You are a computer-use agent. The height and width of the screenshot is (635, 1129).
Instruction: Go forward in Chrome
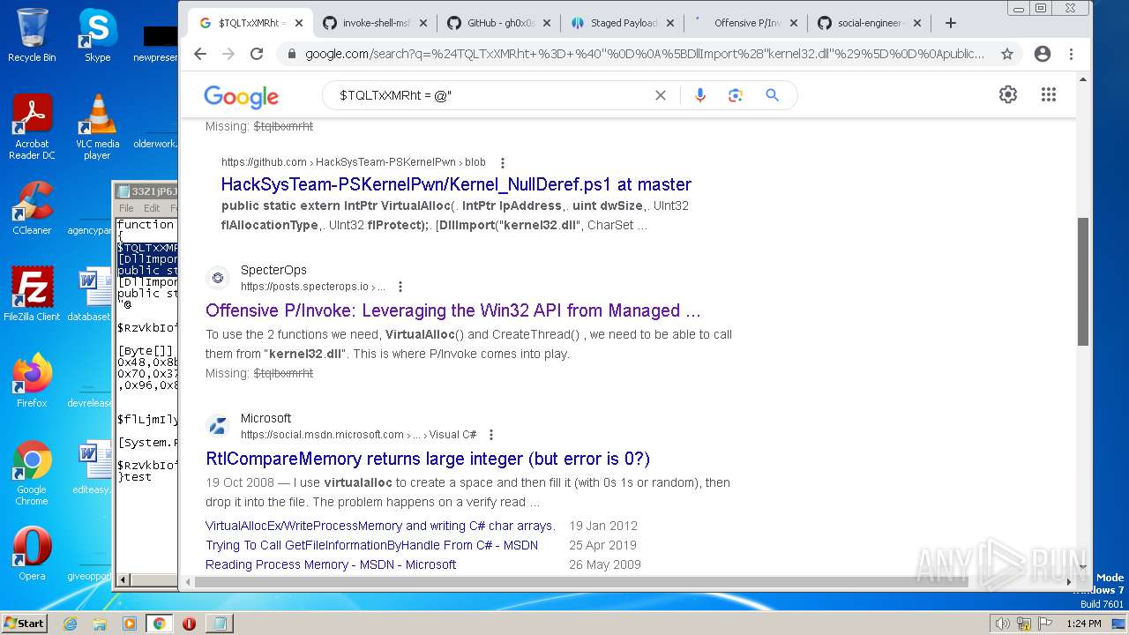(x=228, y=54)
